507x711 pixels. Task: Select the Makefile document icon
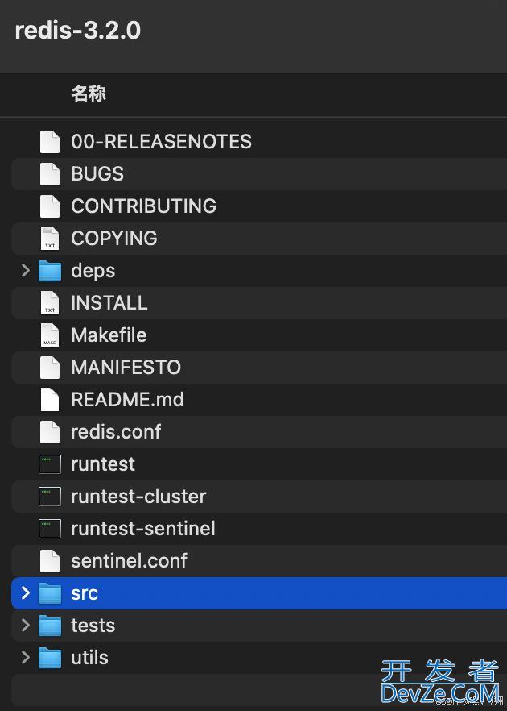[x=50, y=335]
